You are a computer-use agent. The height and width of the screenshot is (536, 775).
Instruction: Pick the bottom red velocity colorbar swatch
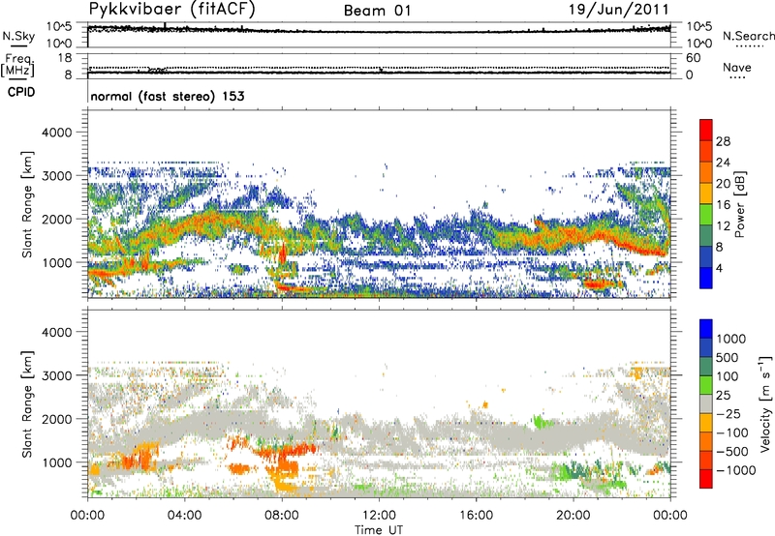click(706, 479)
